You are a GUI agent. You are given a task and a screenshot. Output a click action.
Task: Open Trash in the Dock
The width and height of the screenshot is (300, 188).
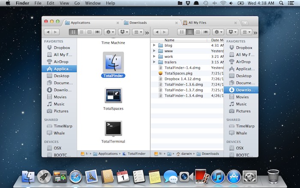(273, 176)
